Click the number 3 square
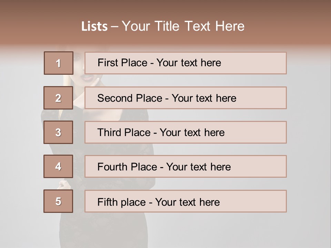Screen dimensions: 331x248 58,132
